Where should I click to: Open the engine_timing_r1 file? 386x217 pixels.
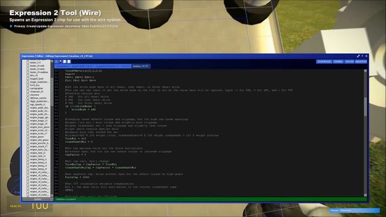(x=39, y=159)
